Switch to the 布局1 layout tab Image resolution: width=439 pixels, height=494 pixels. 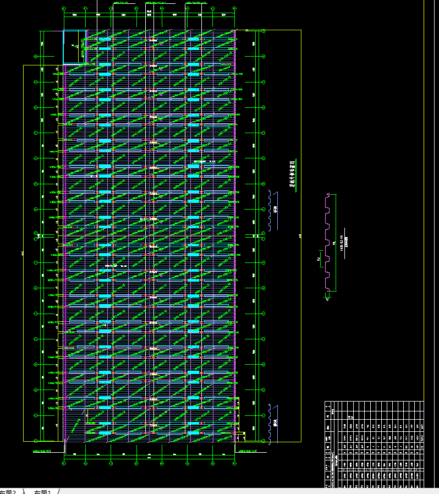pos(42,492)
